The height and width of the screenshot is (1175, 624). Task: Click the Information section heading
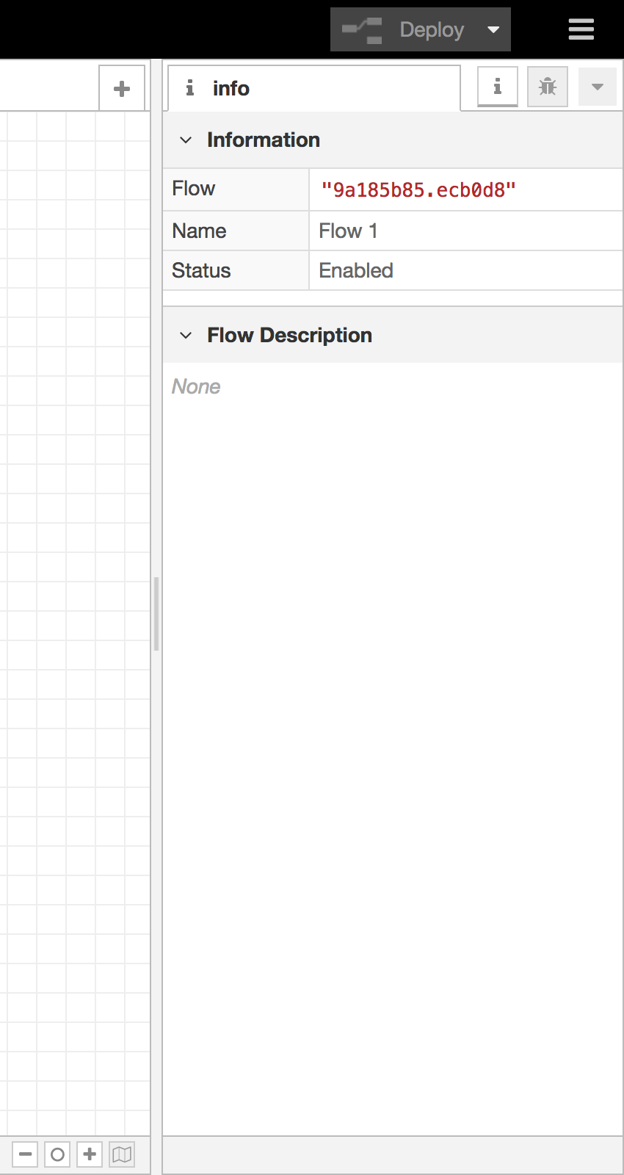(x=264, y=140)
